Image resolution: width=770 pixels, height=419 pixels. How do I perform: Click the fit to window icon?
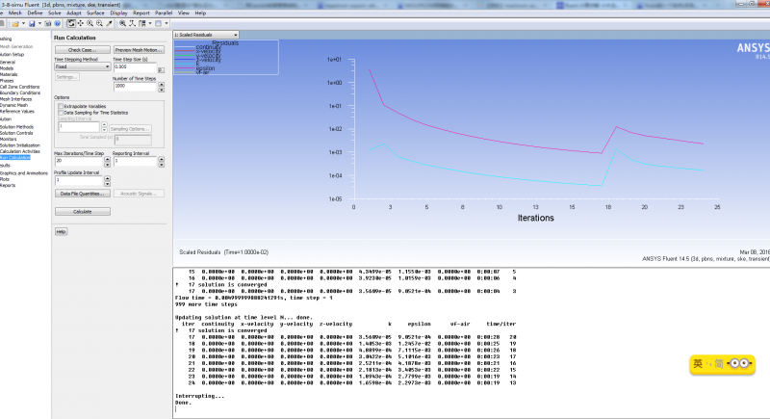pyautogui.click(x=124, y=22)
